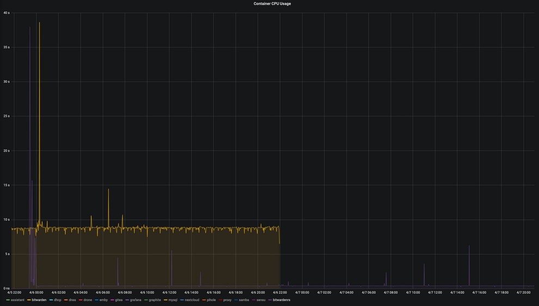This screenshot has width=539, height=306.
Task: Select the emby legend item
Action: (x=103, y=300)
